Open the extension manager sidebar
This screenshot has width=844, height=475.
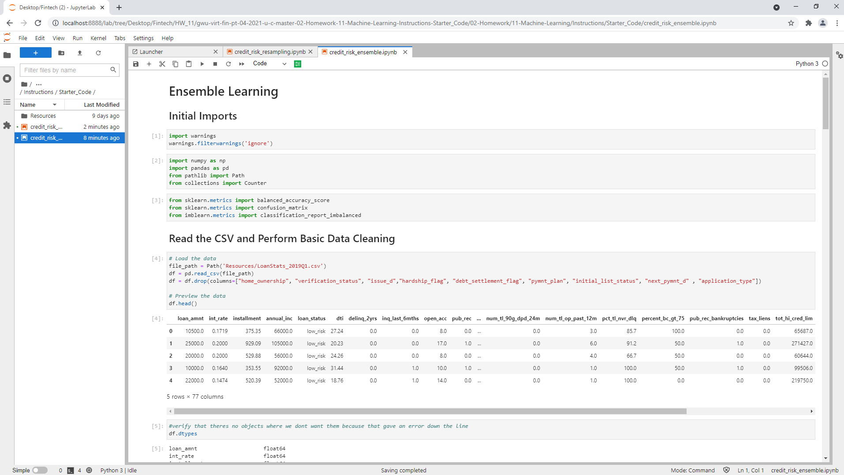tap(7, 125)
